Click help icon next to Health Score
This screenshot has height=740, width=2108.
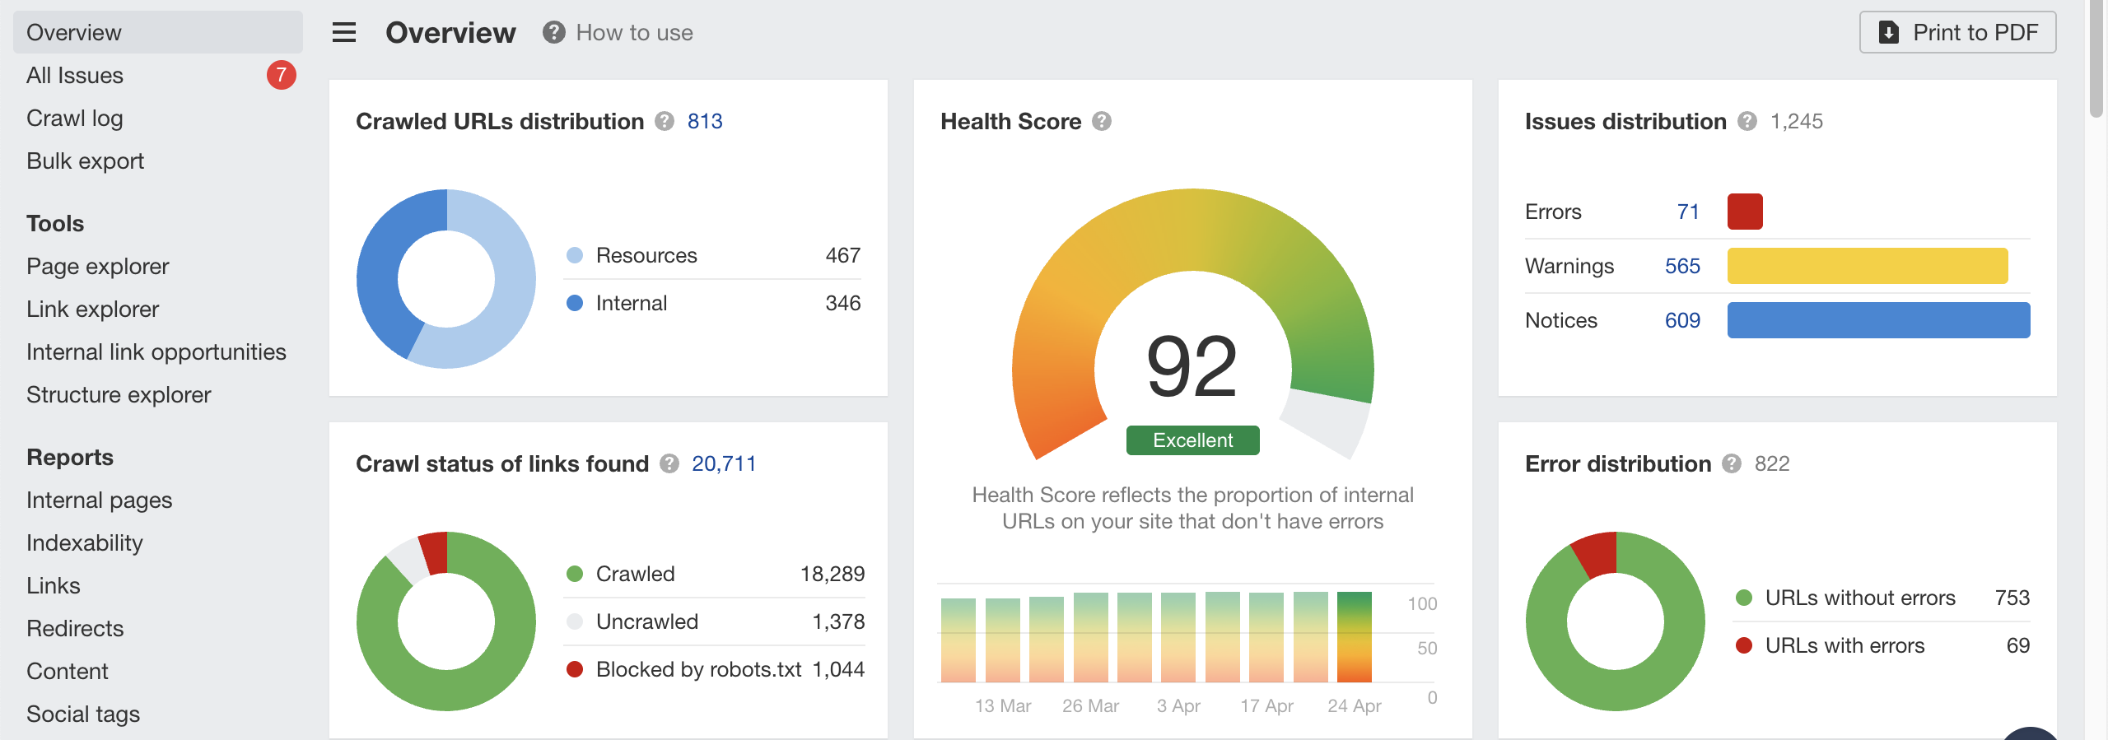(x=1102, y=122)
